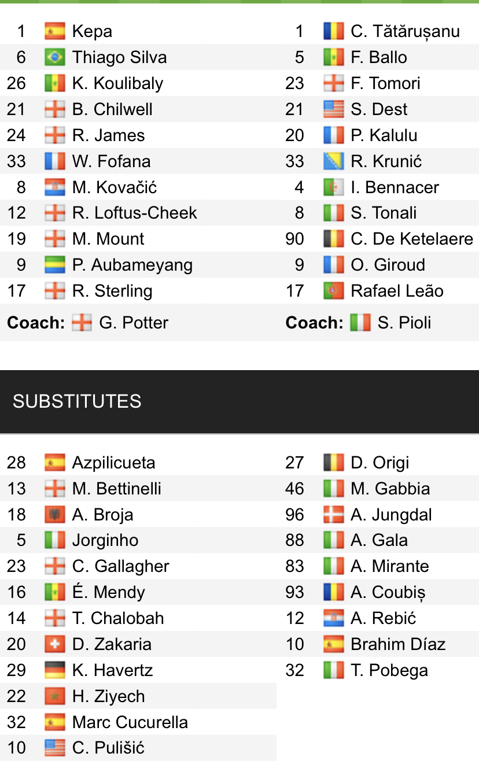Click the Brazil flag beside Thiago Silva
The image size is (479, 768).
point(54,57)
